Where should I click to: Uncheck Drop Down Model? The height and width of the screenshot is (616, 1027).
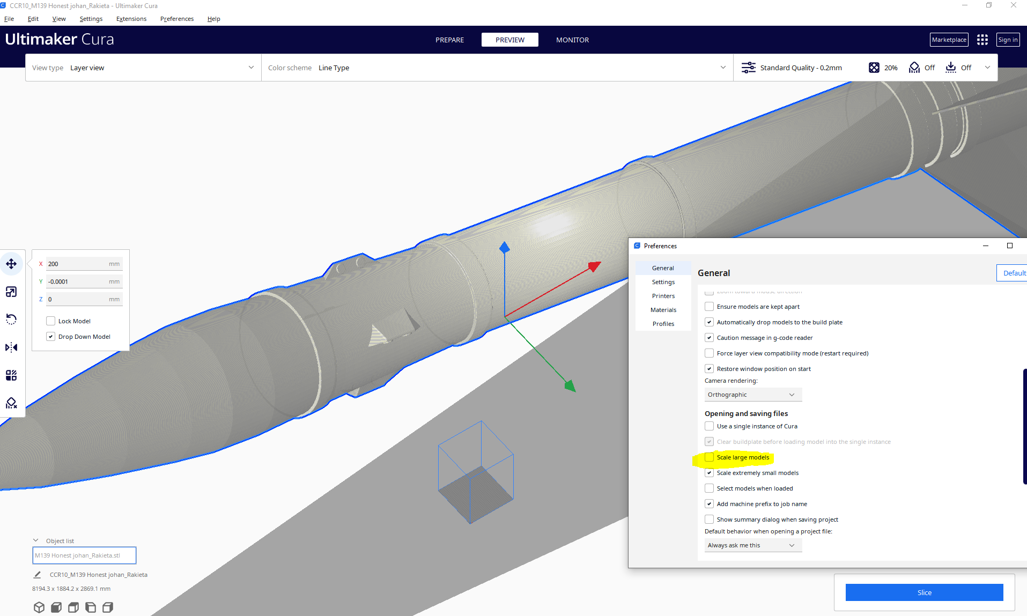tap(50, 336)
